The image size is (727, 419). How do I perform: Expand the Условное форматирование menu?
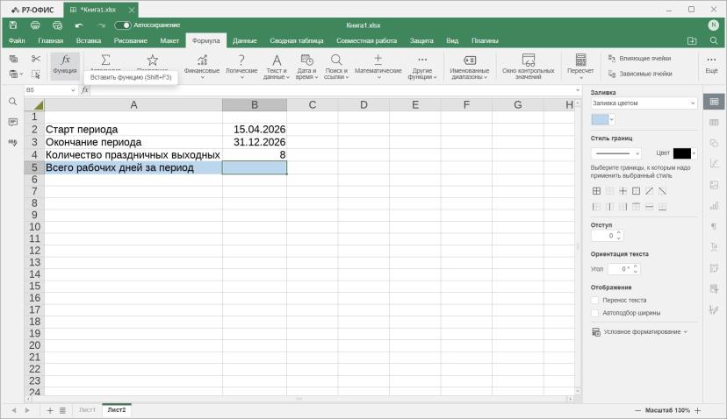point(639,332)
